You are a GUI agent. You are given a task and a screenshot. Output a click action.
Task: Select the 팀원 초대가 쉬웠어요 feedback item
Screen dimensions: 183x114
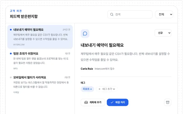click(40, 61)
